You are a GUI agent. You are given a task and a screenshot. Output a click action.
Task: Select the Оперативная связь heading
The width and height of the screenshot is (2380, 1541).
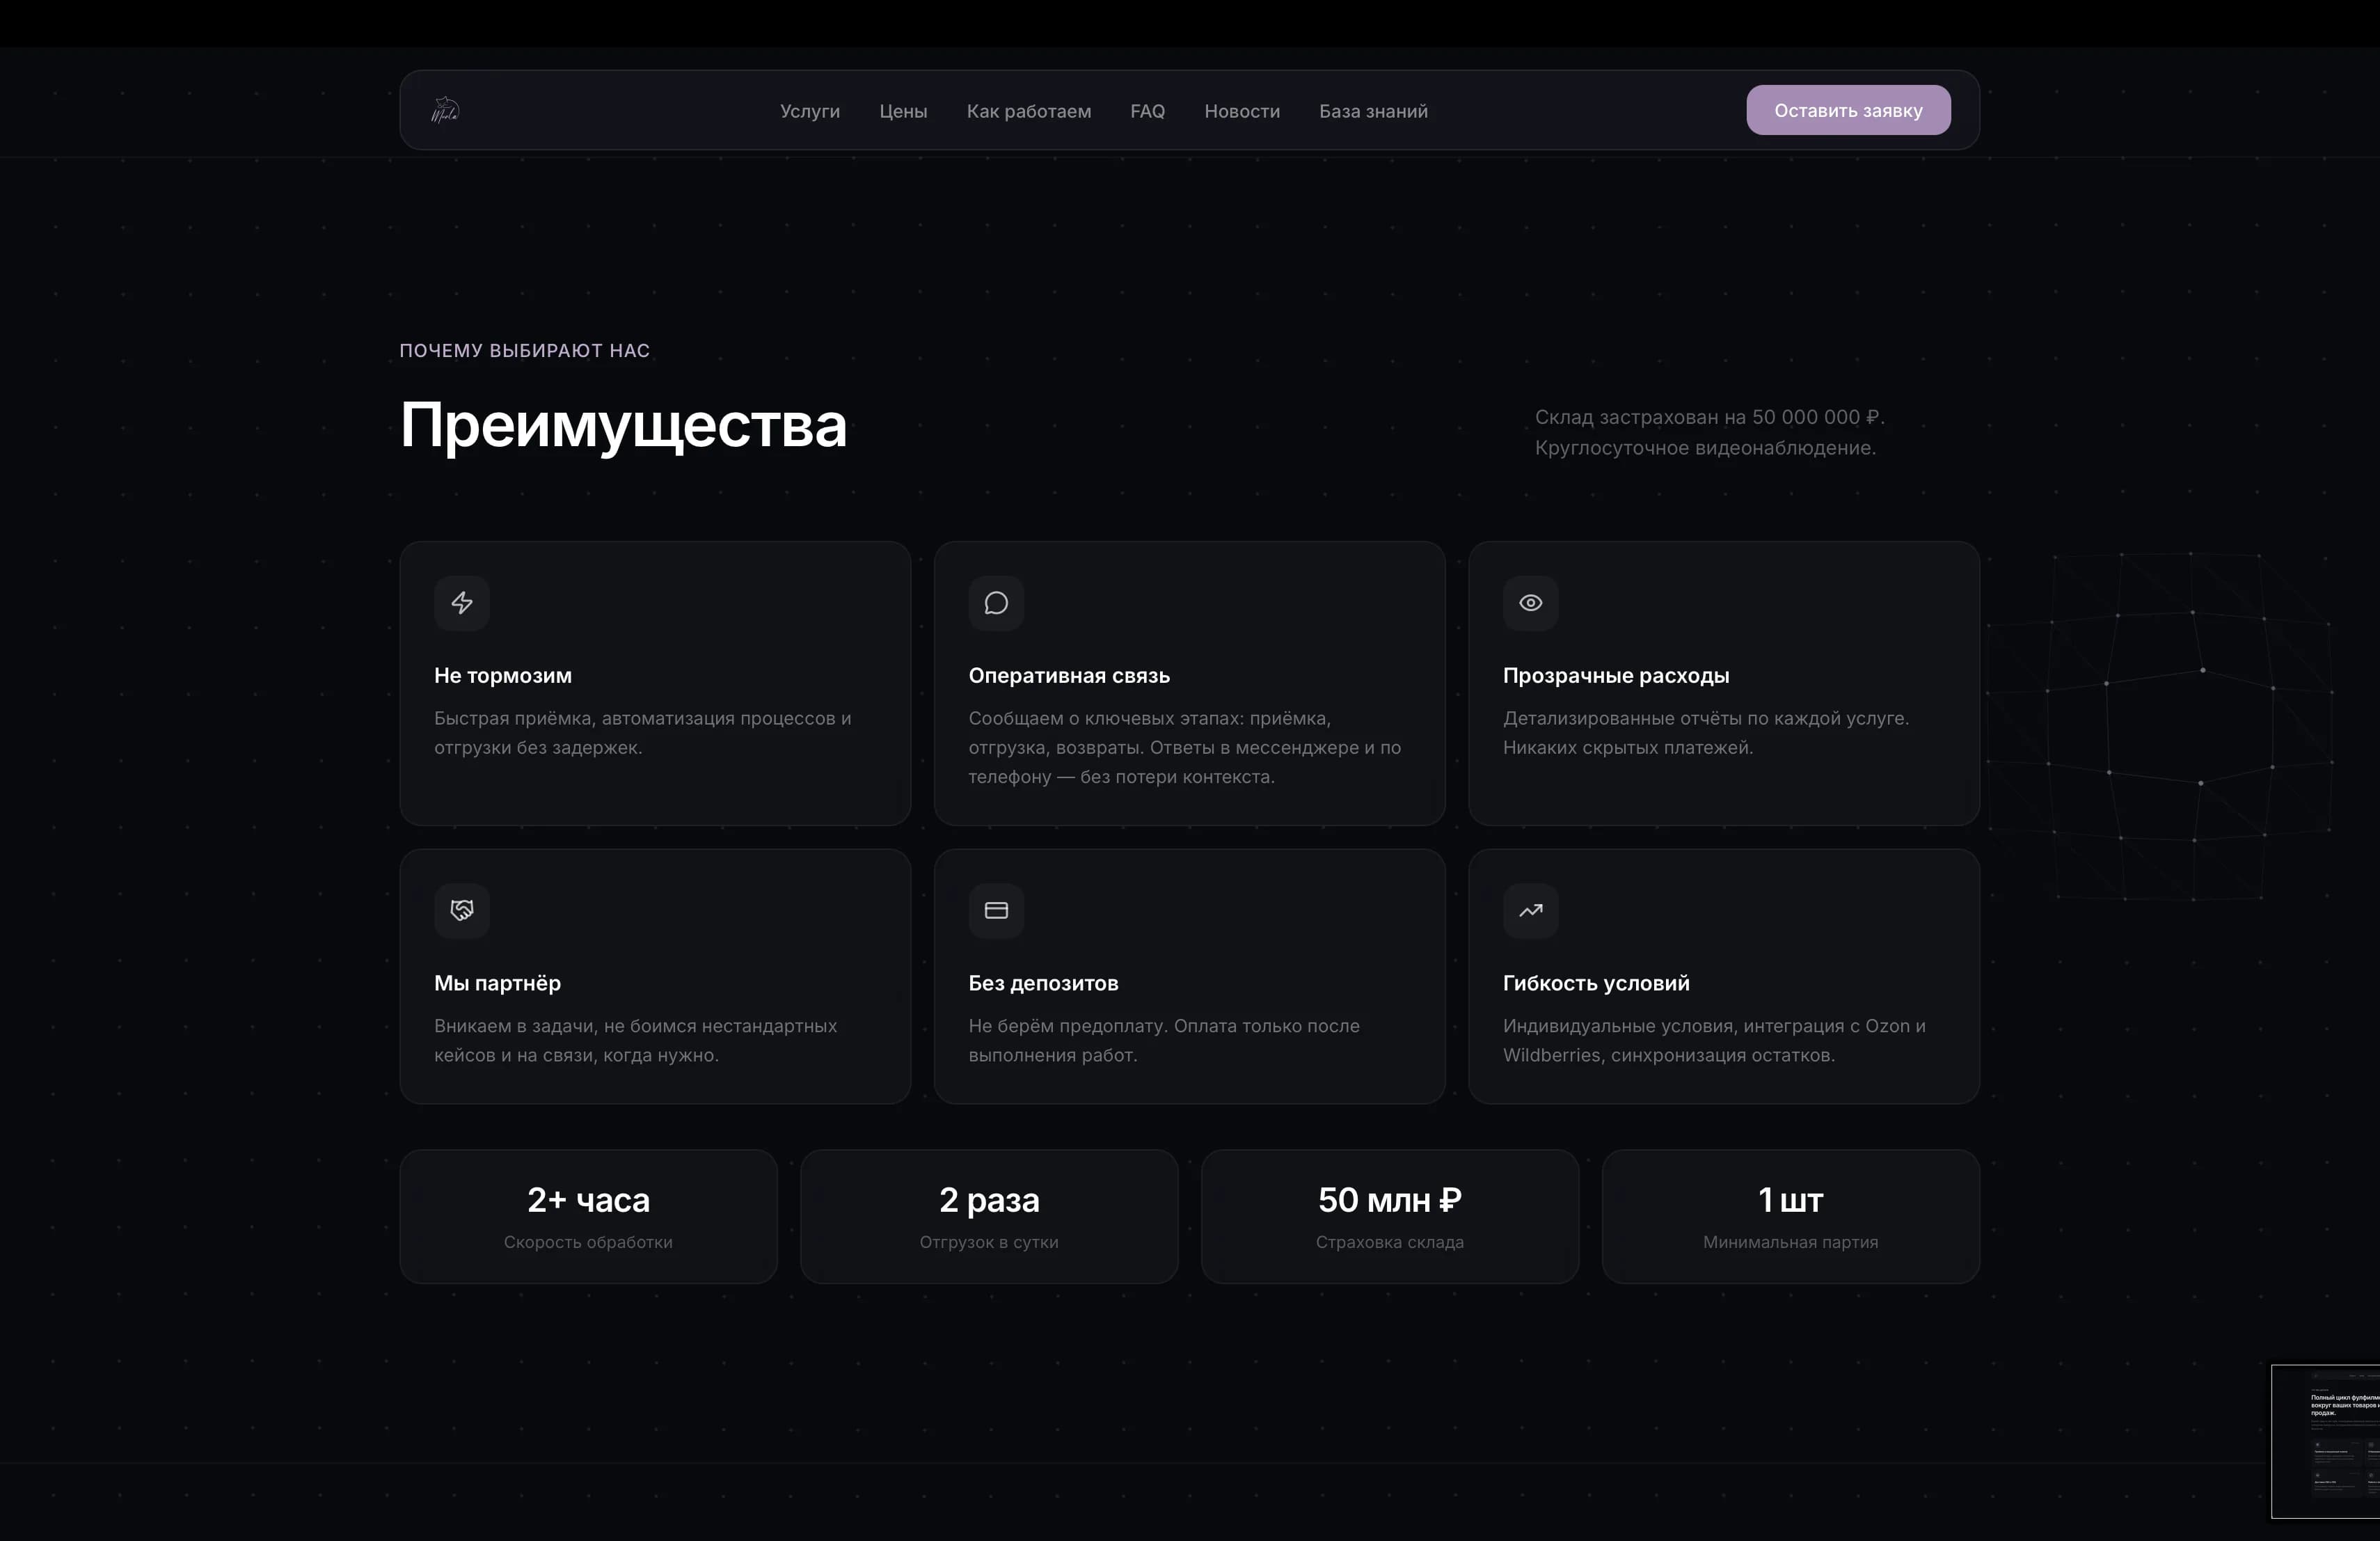coord(1069,676)
